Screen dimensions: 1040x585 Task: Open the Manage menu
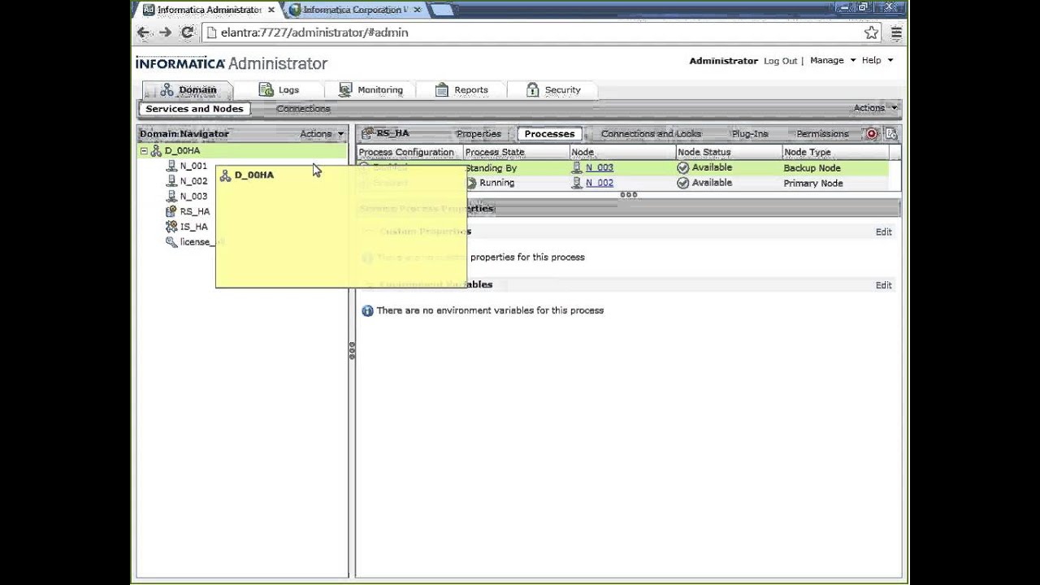(833, 61)
